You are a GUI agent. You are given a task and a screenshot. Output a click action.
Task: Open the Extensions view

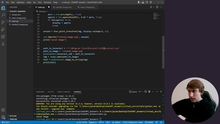pos(3,37)
